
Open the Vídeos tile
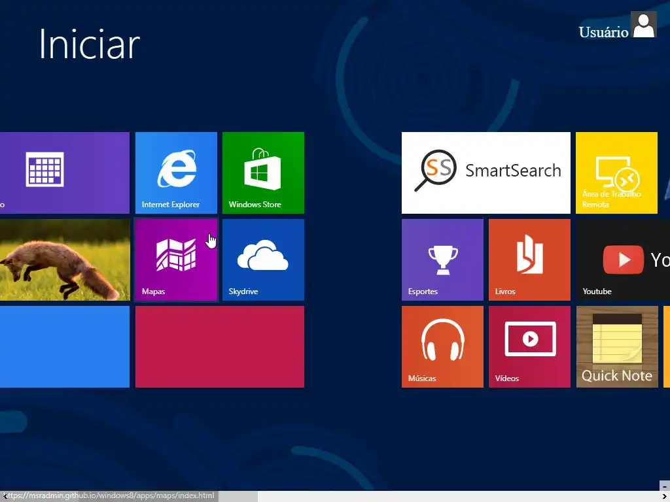click(x=529, y=346)
